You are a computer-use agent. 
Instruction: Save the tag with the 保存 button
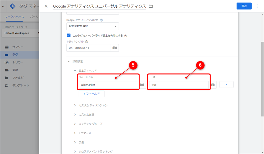244,6
